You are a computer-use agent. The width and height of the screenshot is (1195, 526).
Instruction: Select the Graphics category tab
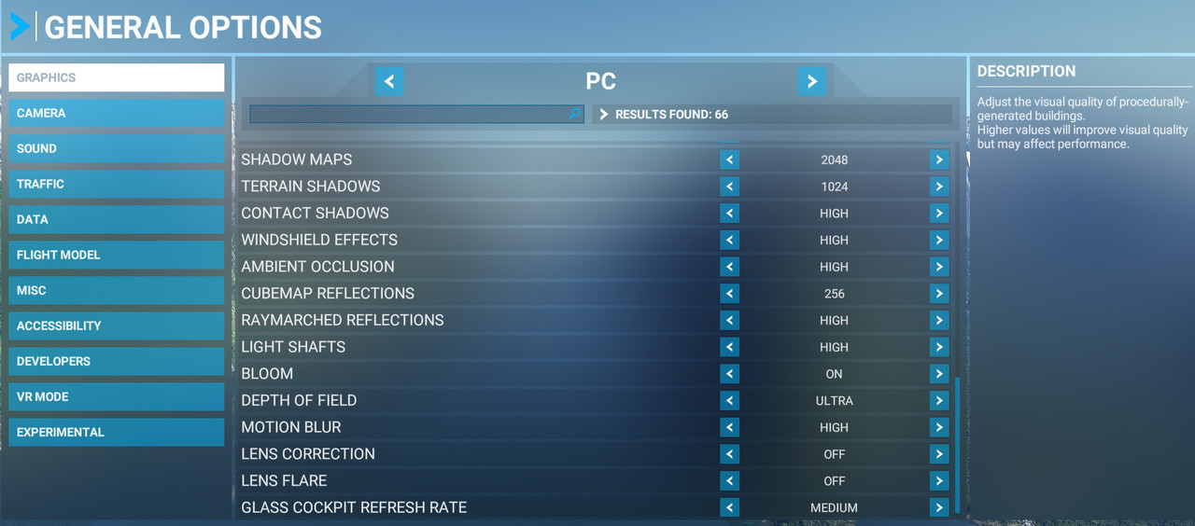tap(117, 77)
